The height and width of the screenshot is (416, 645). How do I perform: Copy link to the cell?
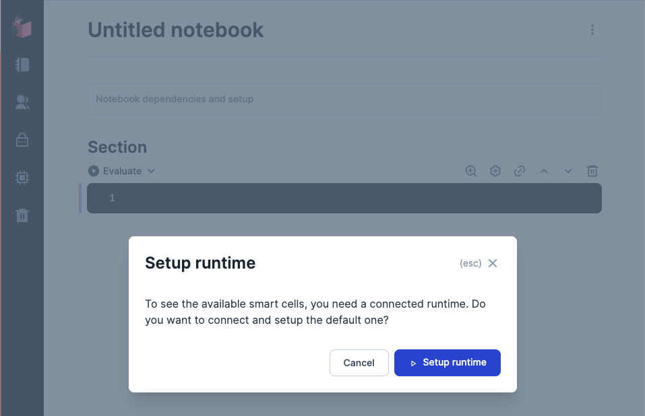click(520, 171)
